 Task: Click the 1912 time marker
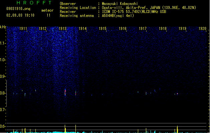pos(42,29)
